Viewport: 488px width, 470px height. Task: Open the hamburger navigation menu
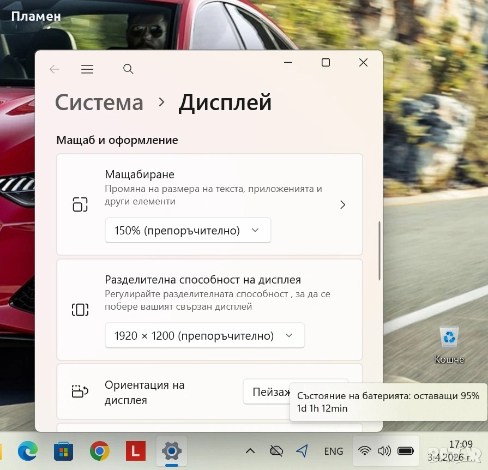87,69
